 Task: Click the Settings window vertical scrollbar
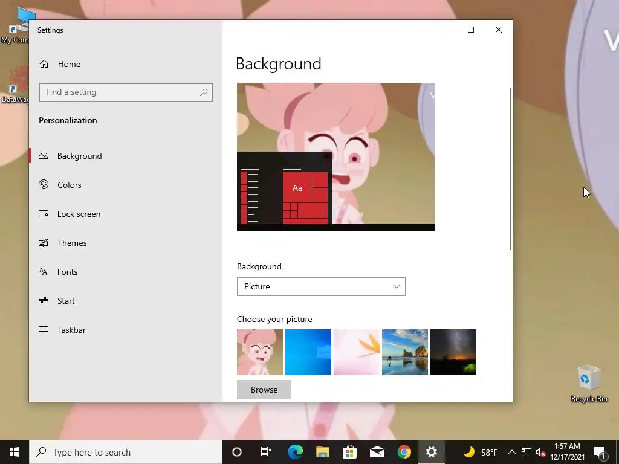[x=510, y=169]
